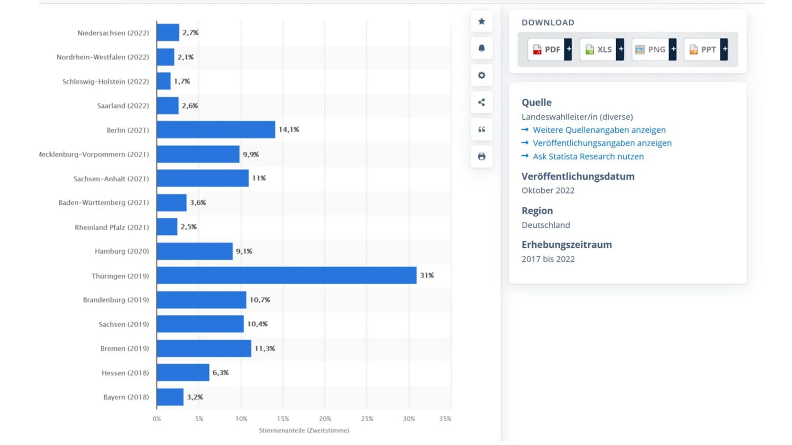Open Ask Statista Research nutzen link
Viewport: 792px width, 445px height.
click(588, 157)
